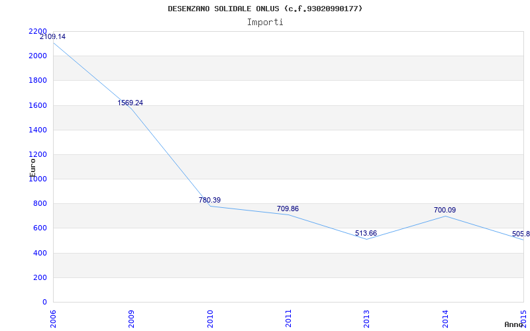
Task: Select the 1200 y-axis value
Action: tap(38, 155)
